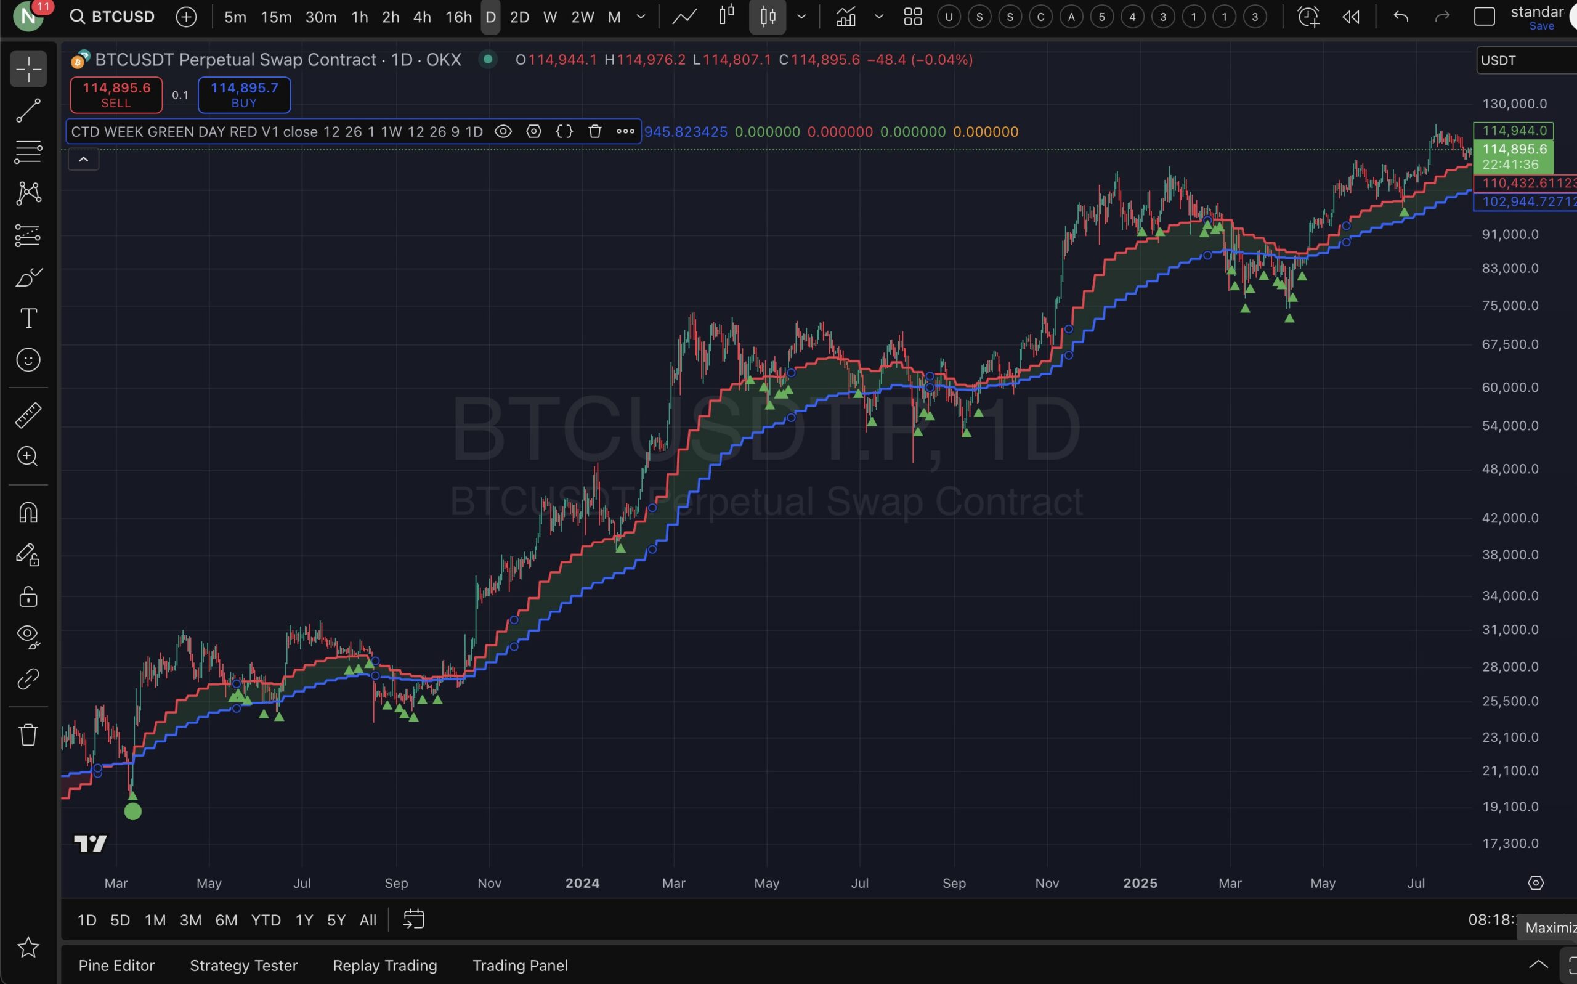This screenshot has height=984, width=1577.
Task: Select the brush drawing tool
Action: point(28,277)
